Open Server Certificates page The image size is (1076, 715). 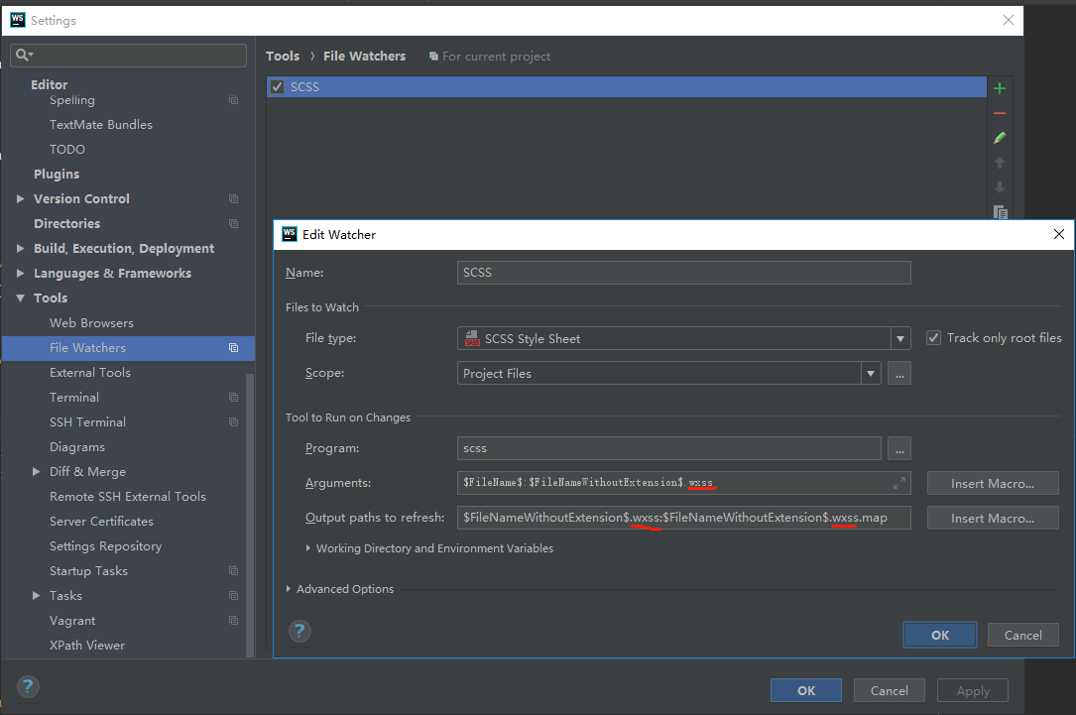pos(101,522)
